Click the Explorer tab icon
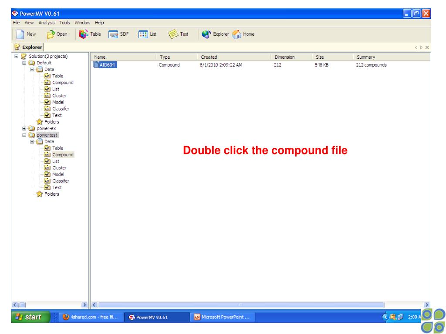Screen dimensions: 446x334 [17, 47]
